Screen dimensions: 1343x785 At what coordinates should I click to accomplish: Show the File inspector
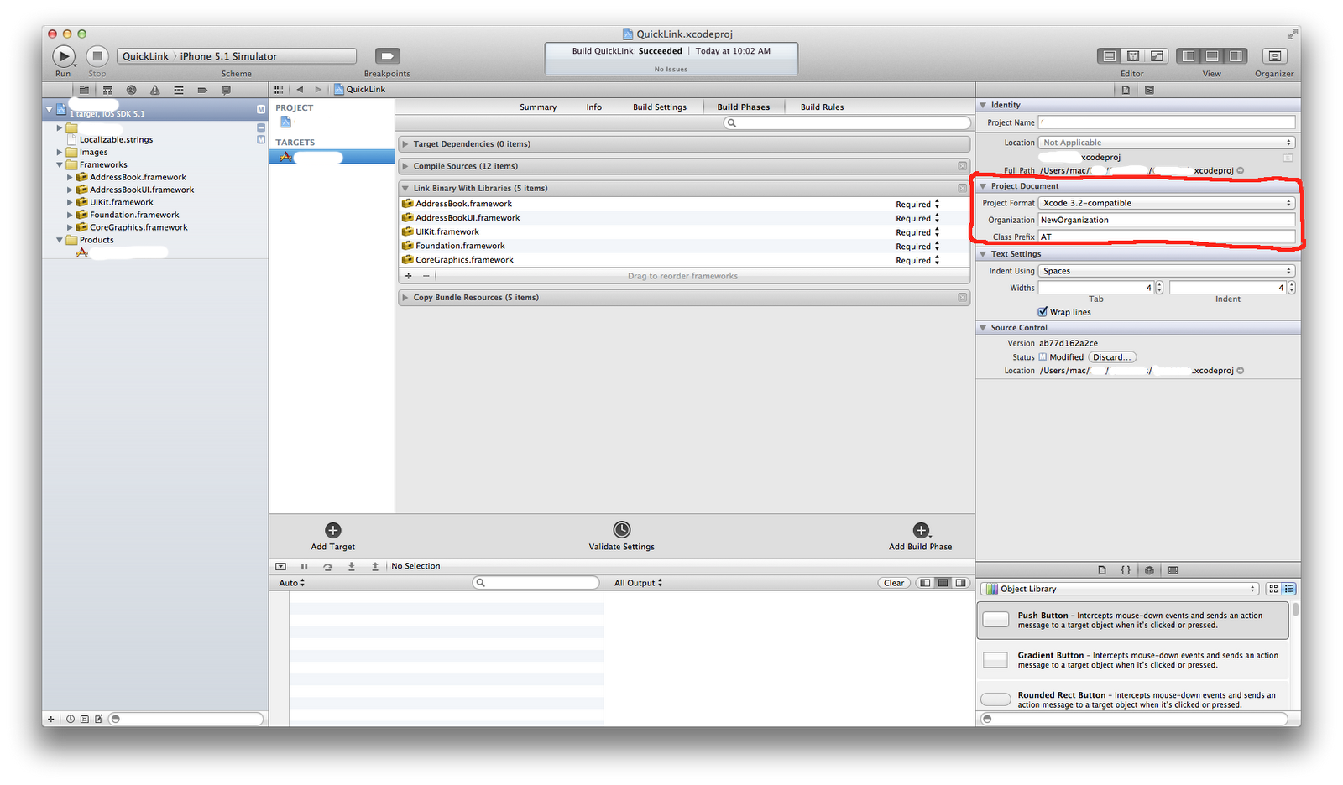click(1126, 90)
